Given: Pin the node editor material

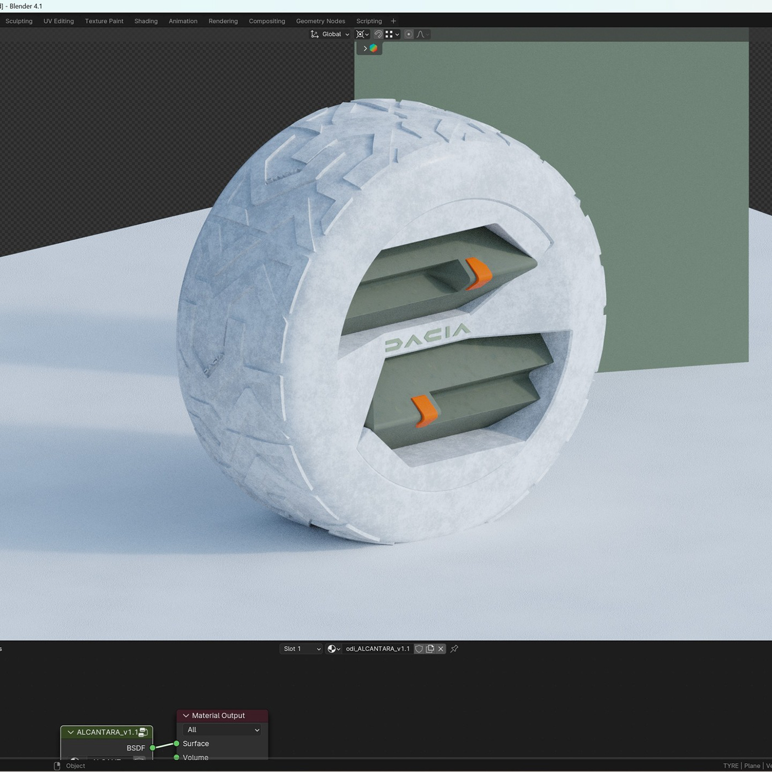Looking at the screenshot, I should (x=454, y=649).
